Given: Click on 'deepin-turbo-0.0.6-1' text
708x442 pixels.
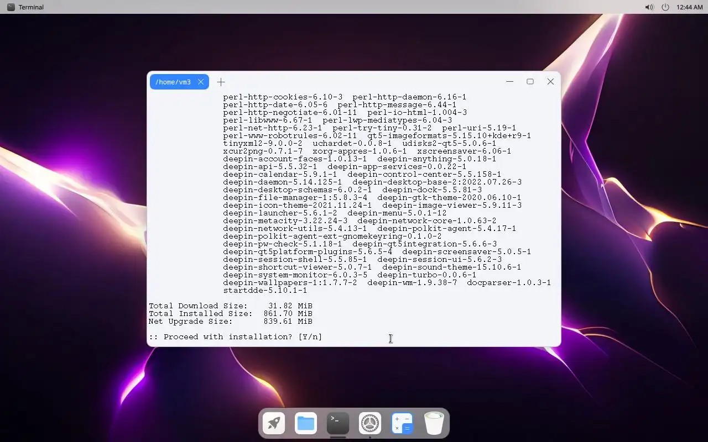Looking at the screenshot, I should tap(427, 275).
